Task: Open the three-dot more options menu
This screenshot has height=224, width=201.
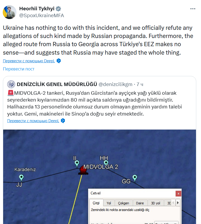Action: pyautogui.click(x=193, y=9)
